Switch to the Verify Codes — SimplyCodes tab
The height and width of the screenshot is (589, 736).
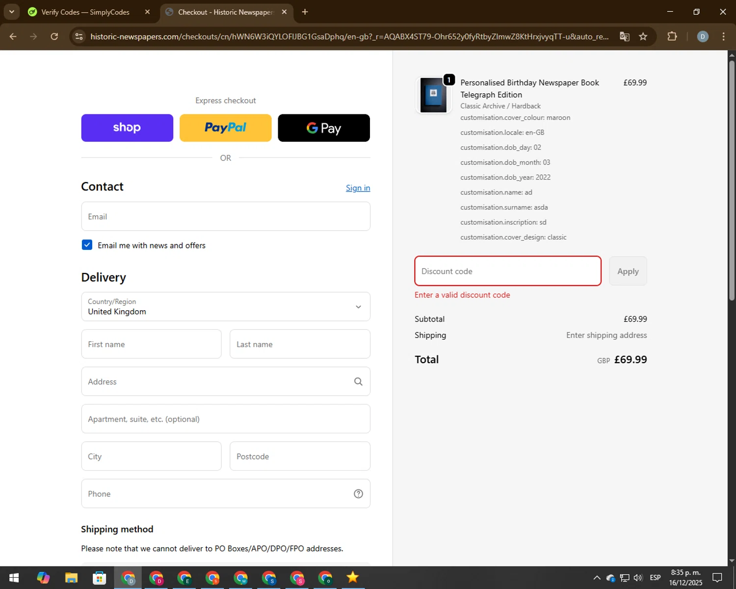85,12
